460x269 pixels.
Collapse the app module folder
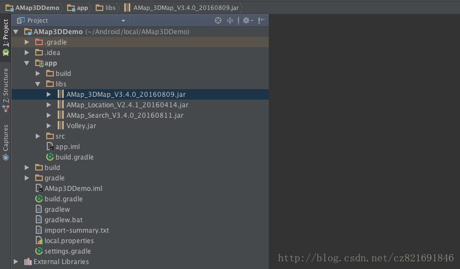(27, 63)
